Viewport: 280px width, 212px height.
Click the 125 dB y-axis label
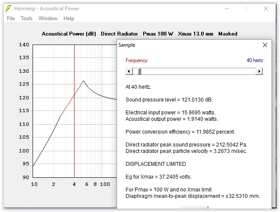pos(24,84)
